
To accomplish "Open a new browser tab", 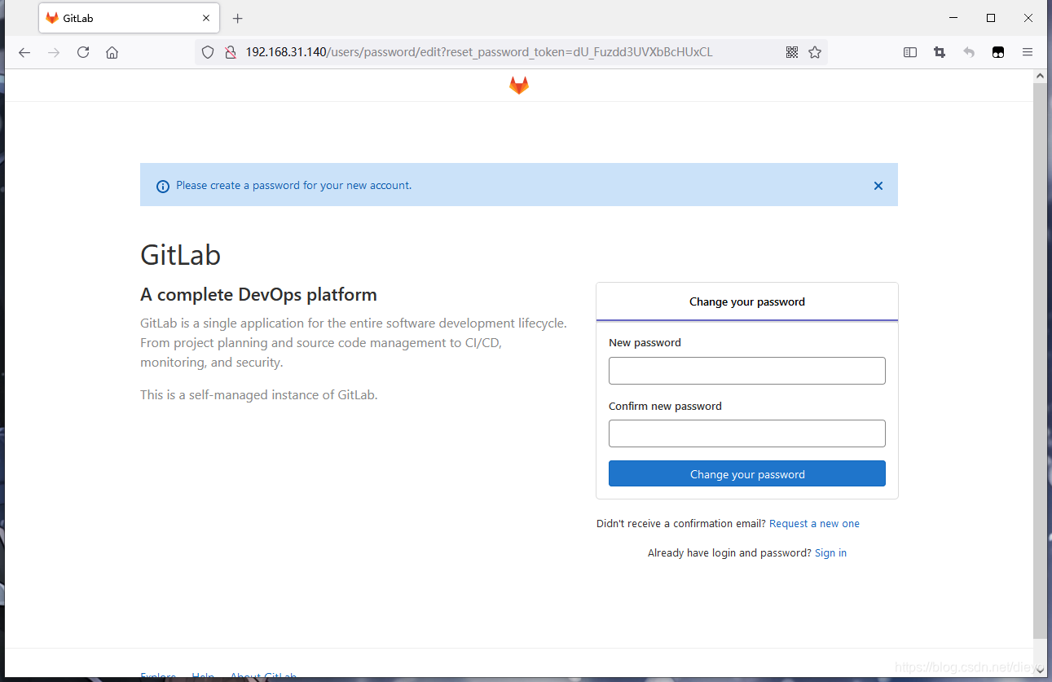I will pos(238,18).
